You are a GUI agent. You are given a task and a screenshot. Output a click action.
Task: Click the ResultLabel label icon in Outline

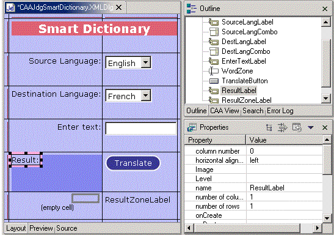(x=214, y=91)
